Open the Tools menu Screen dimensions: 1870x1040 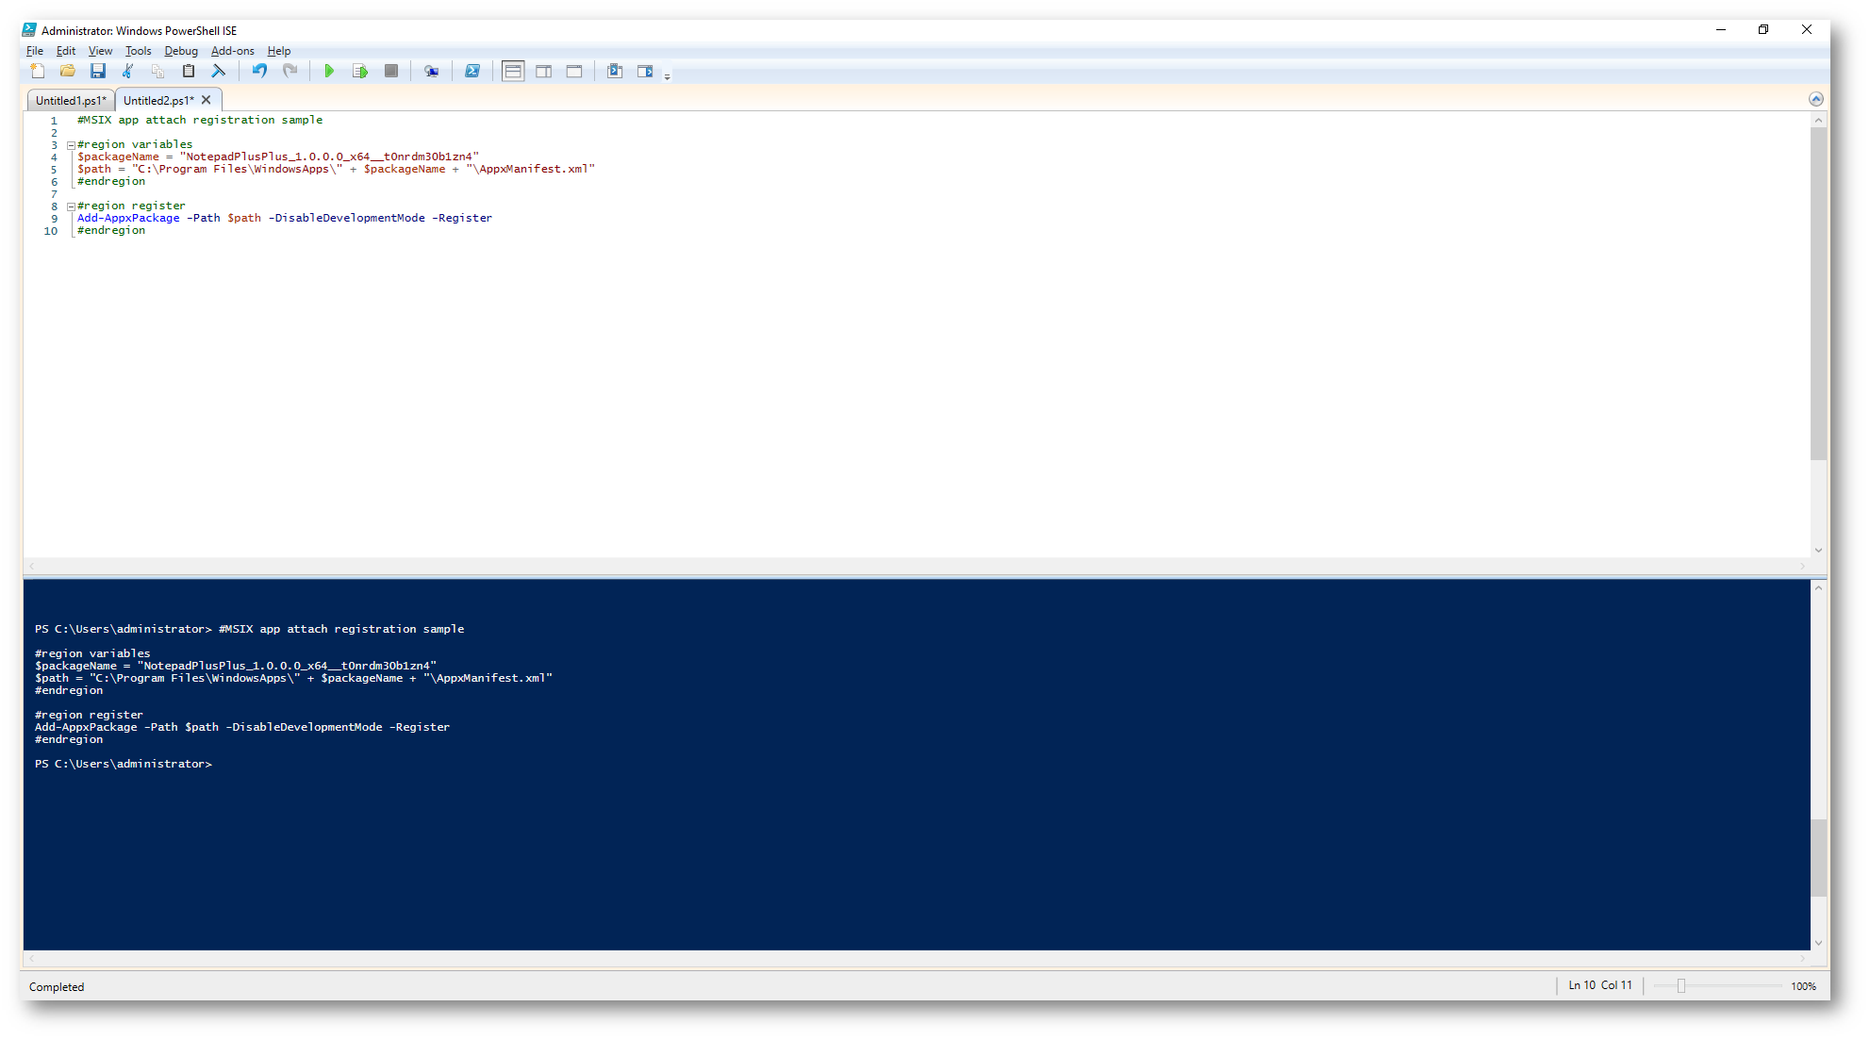coord(138,51)
